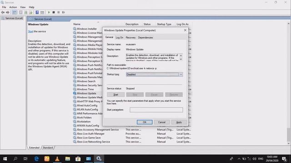Click Apply in Windows Update Properties
This screenshot has height=163, width=291.
coord(179,122)
